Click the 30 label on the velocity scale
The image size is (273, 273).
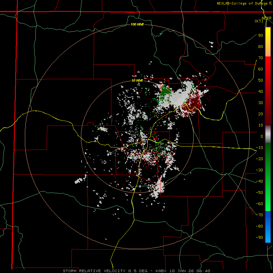pyautogui.click(x=261, y=103)
